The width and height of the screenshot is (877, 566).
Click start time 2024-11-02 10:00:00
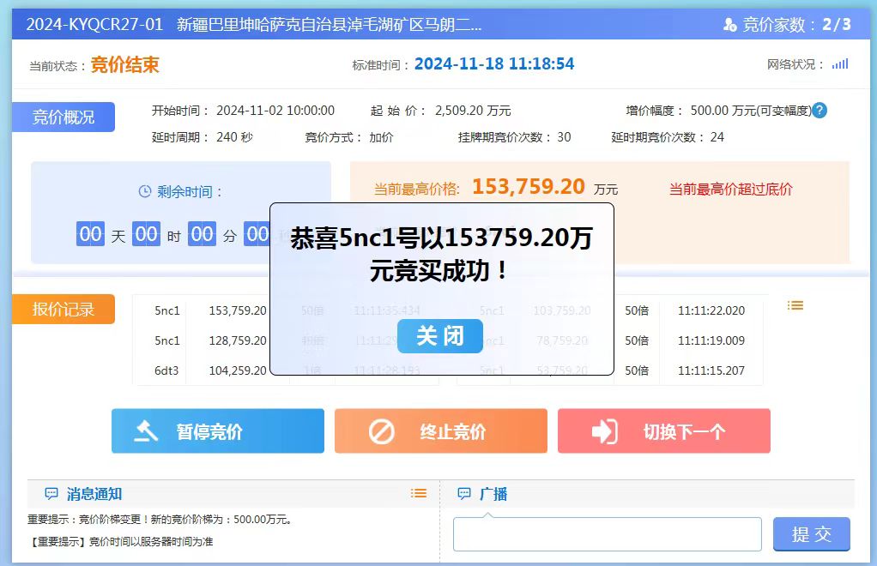click(275, 111)
